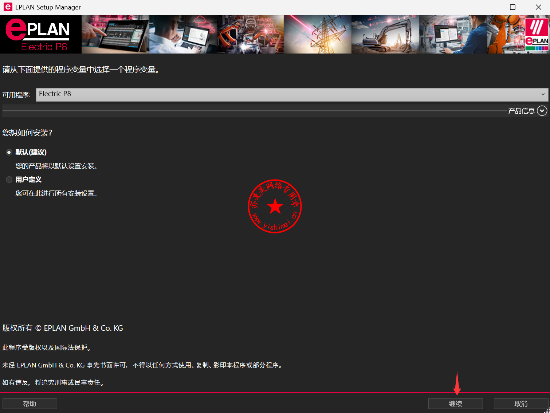Click the EPLAN Electric P8 logo
The image size is (550, 413).
40,35
